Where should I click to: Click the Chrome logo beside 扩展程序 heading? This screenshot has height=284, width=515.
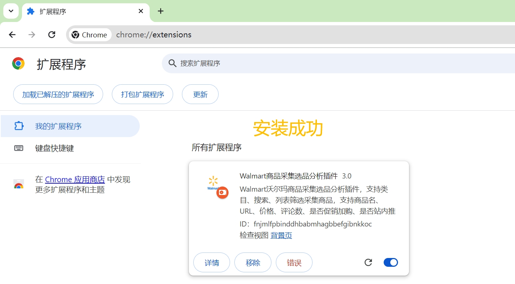point(18,63)
